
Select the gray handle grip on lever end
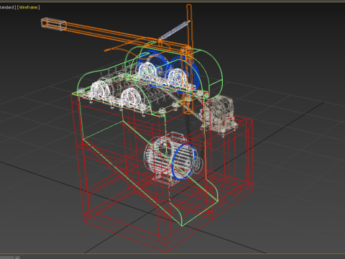point(54,24)
